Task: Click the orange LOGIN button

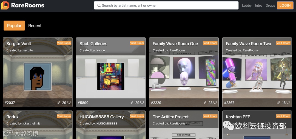Action: (285, 5)
